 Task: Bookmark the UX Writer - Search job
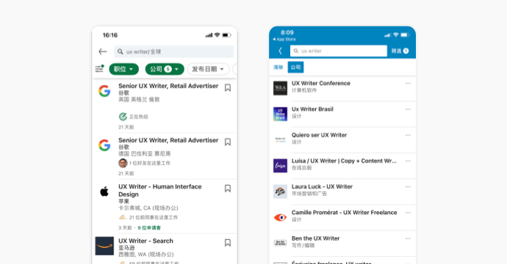228,243
